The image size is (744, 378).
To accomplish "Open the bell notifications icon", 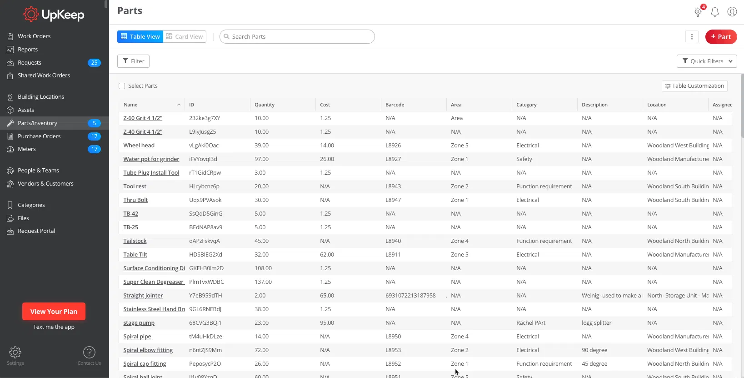I will (715, 12).
